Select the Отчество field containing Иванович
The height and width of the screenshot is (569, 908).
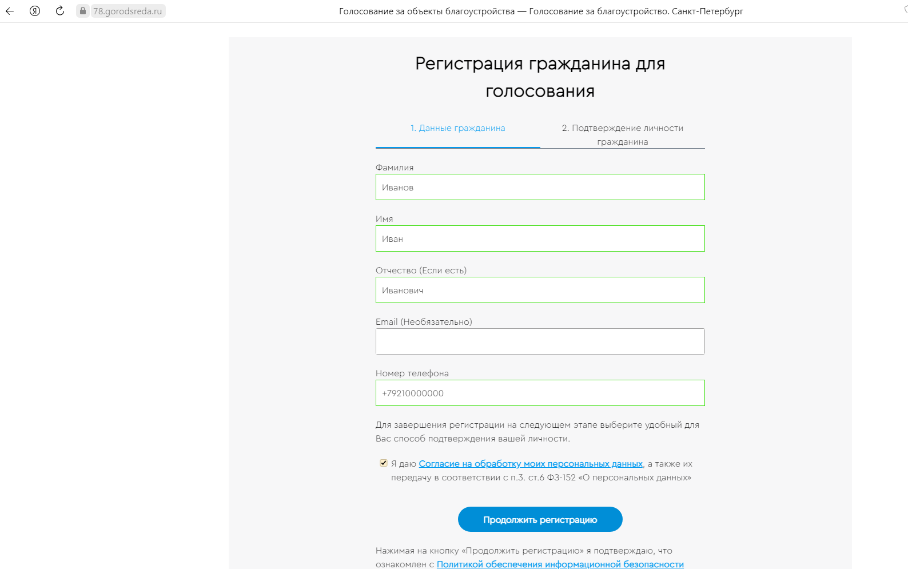point(540,290)
